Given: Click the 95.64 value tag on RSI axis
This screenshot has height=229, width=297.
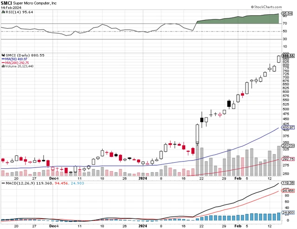Looking at the screenshot, I should pyautogui.click(x=287, y=13).
